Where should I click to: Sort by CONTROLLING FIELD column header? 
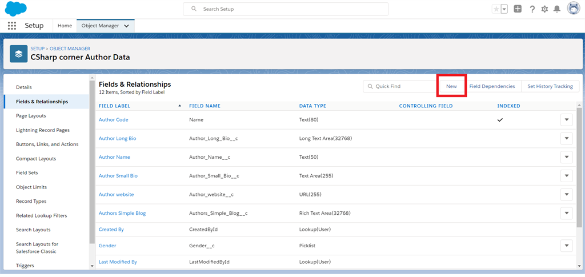pyautogui.click(x=426, y=106)
